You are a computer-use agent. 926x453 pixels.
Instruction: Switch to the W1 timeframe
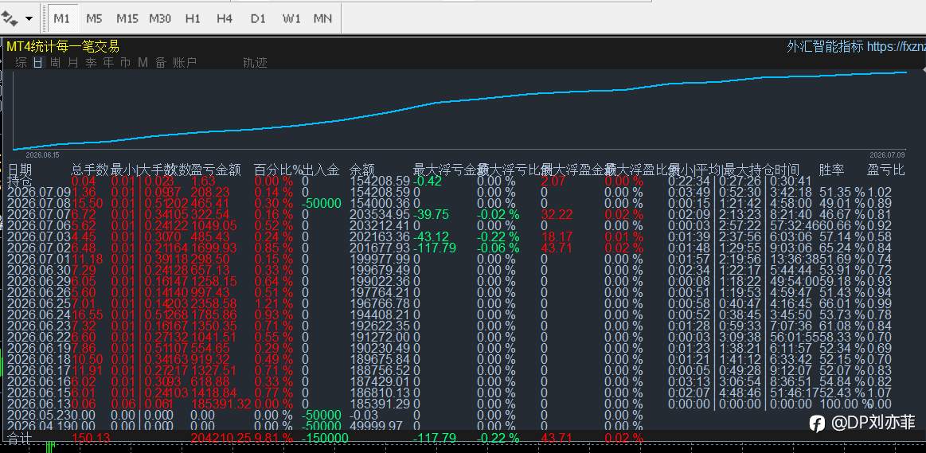tap(291, 18)
